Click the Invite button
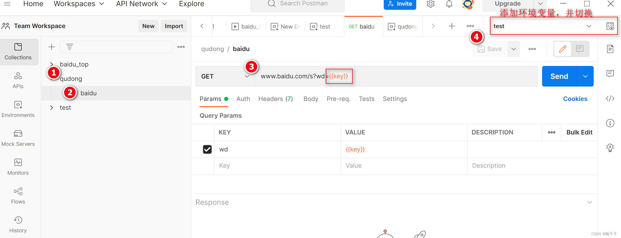The height and width of the screenshot is (238, 621). click(x=400, y=4)
